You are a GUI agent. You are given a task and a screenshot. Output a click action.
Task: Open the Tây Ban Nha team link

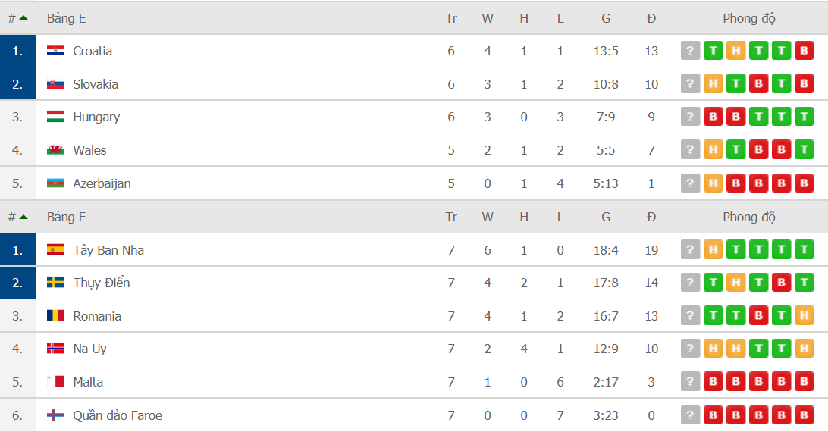[x=108, y=250]
